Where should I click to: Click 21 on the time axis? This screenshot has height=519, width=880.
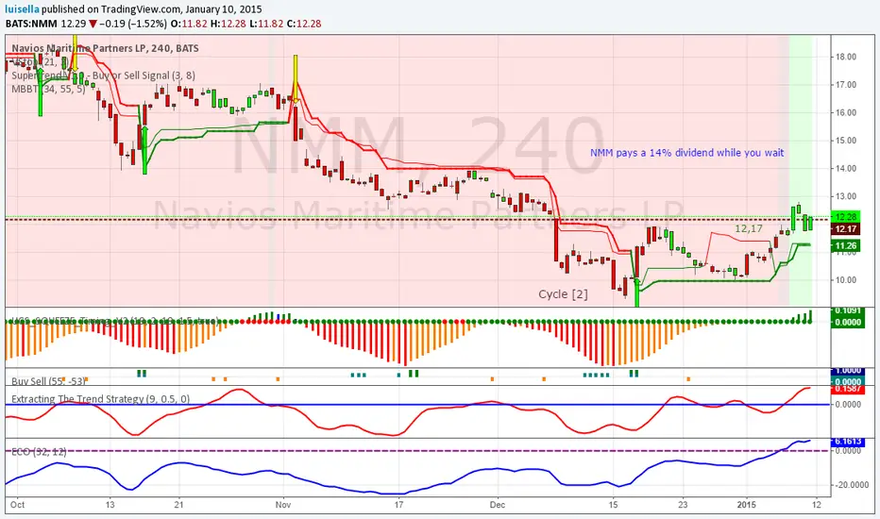pyautogui.click(x=178, y=505)
